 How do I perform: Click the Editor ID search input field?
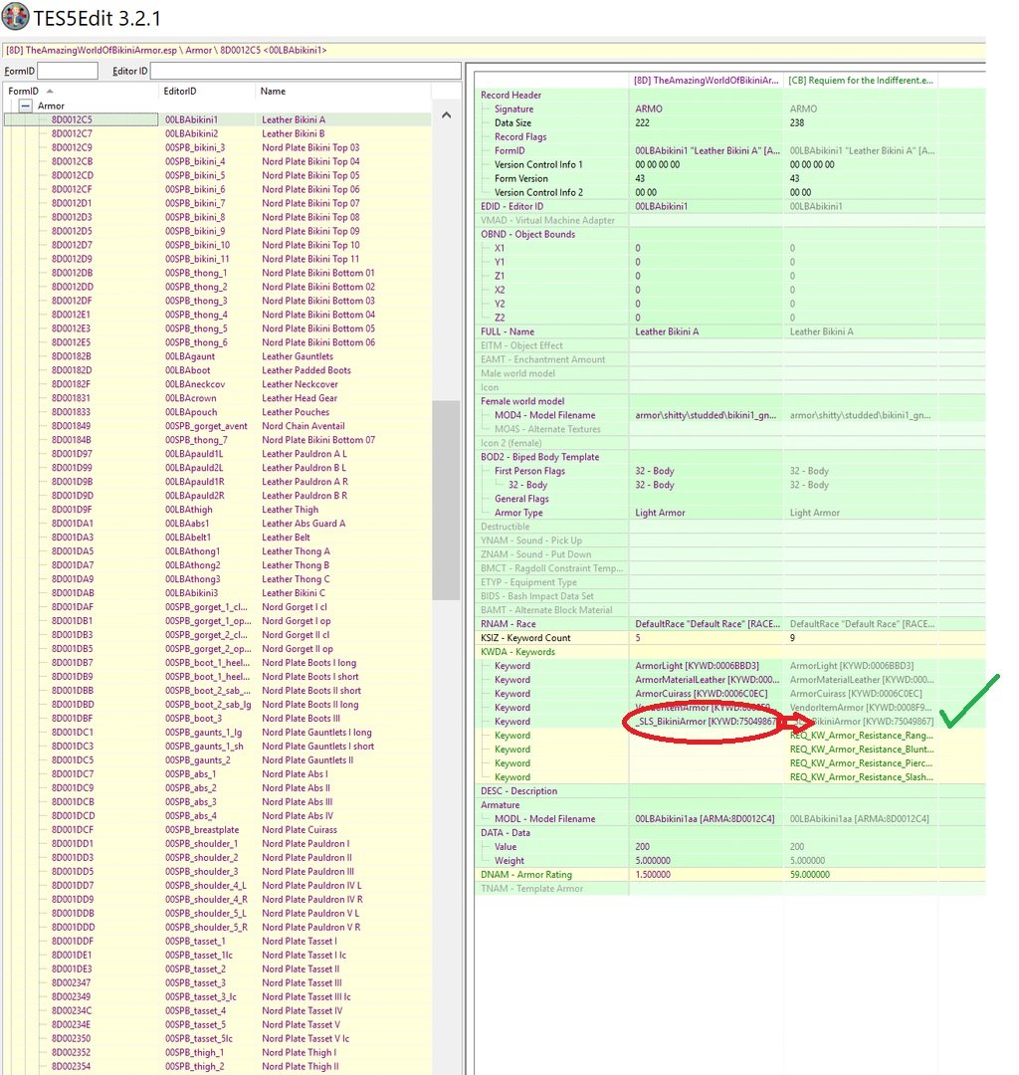coord(305,71)
